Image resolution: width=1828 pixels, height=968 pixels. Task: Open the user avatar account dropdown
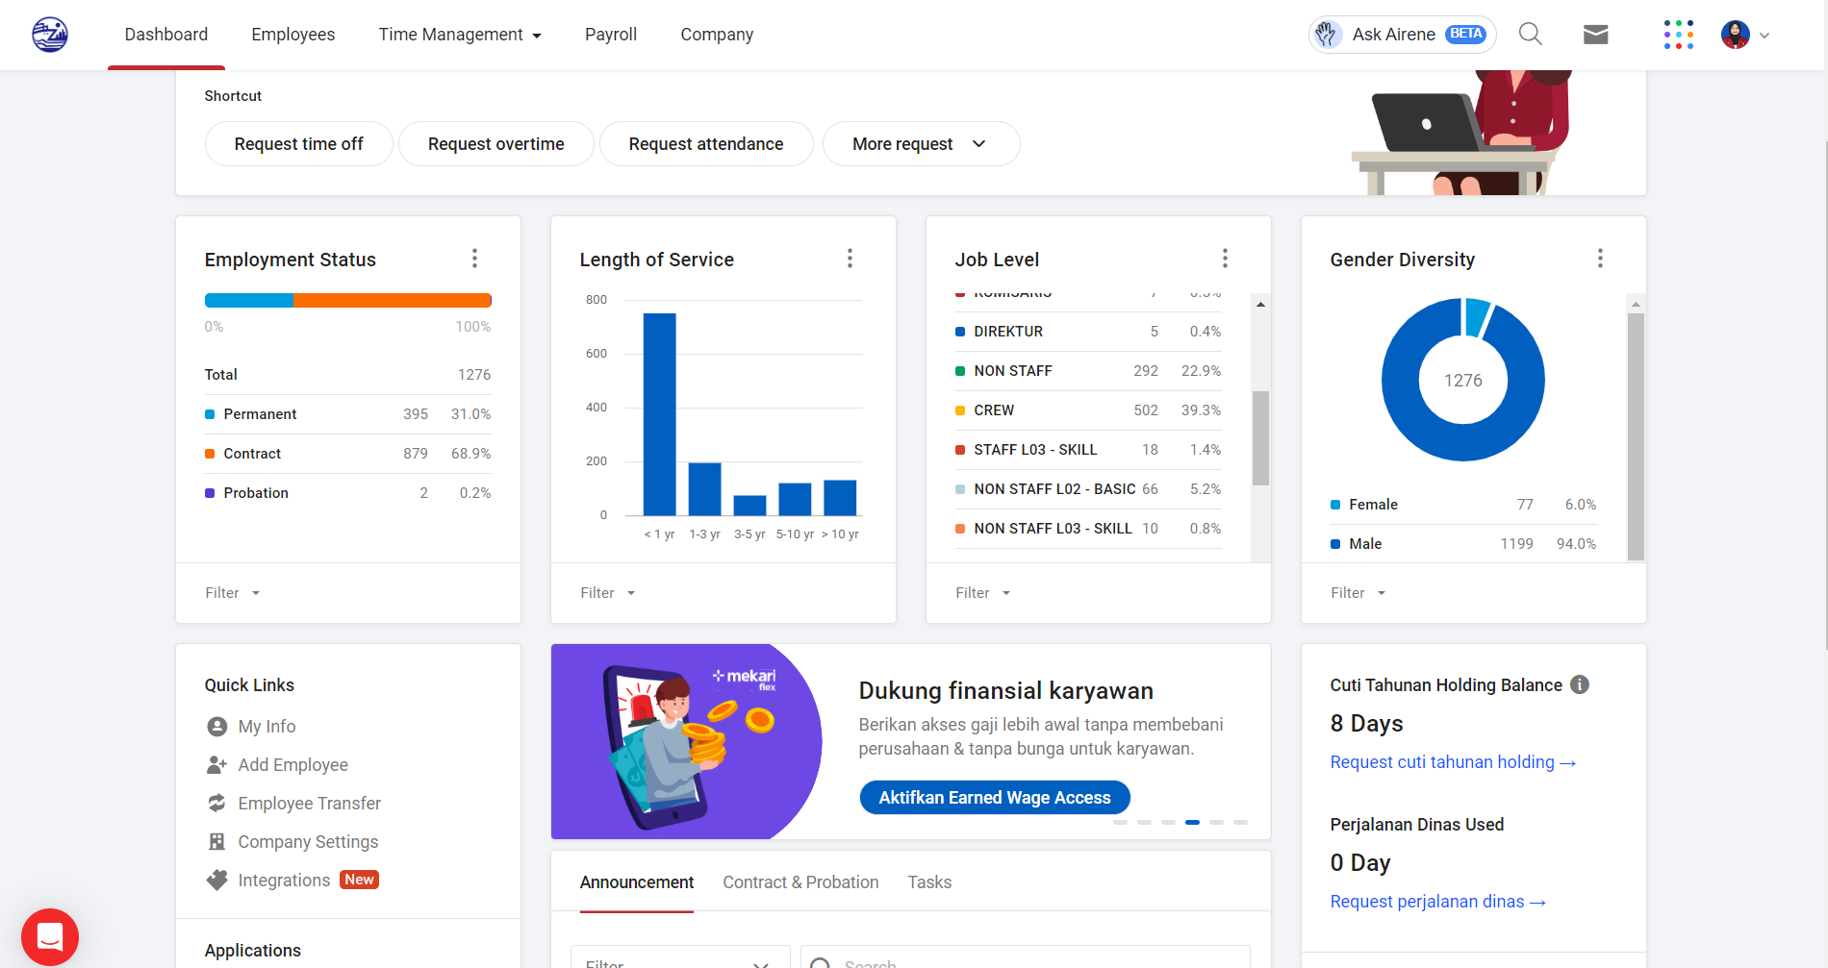(1745, 35)
